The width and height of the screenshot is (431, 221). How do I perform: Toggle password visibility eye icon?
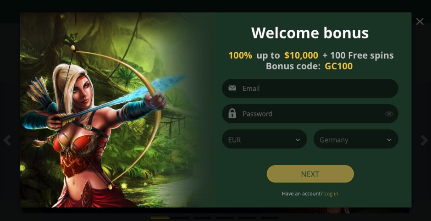point(389,114)
